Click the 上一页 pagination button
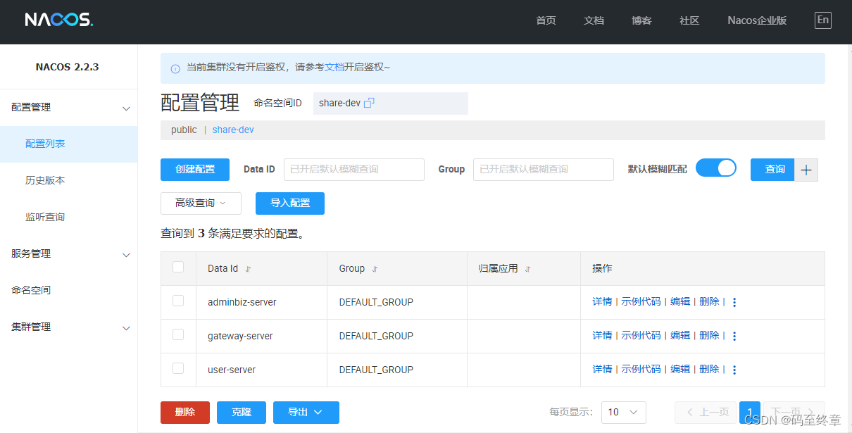 click(706, 412)
